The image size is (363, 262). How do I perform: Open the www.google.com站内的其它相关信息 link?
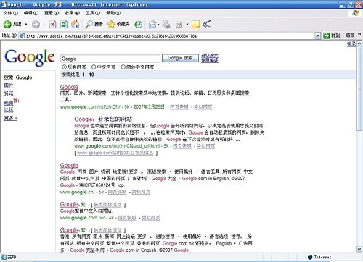[115, 153]
